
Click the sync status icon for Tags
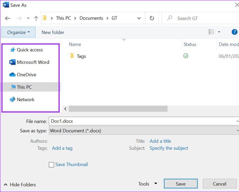click(186, 56)
